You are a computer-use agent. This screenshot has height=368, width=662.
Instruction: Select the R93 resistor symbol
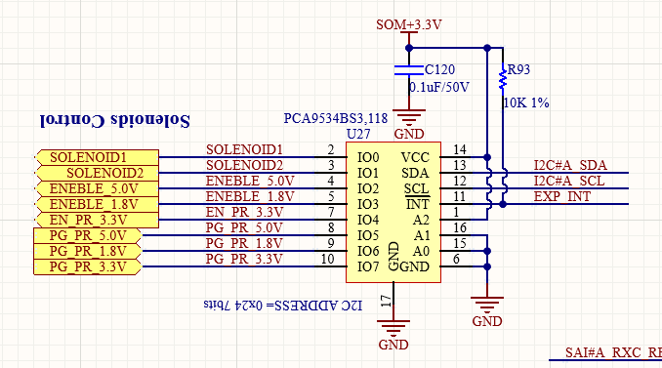point(503,77)
